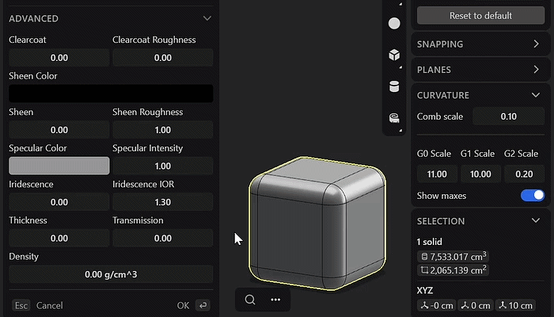Expand the PLANES section
This screenshot has height=317, width=554.
click(536, 70)
